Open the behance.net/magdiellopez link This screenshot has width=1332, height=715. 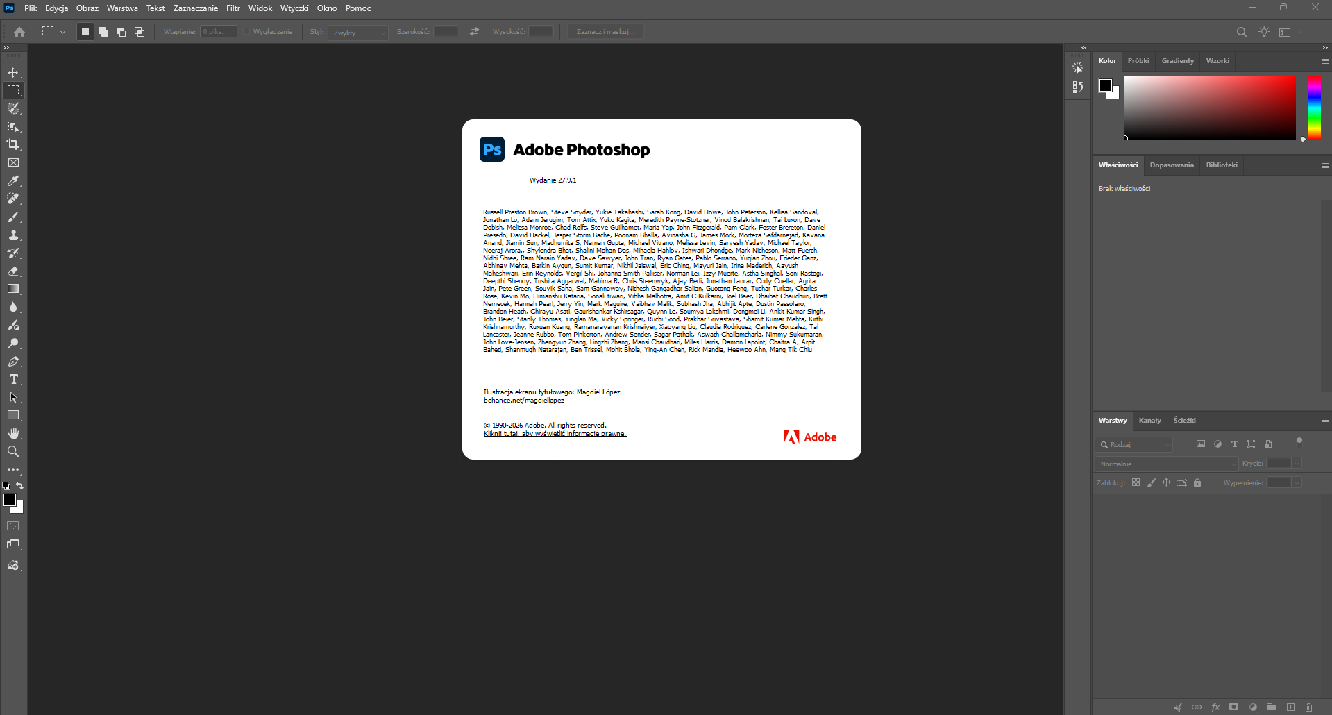[x=524, y=401]
